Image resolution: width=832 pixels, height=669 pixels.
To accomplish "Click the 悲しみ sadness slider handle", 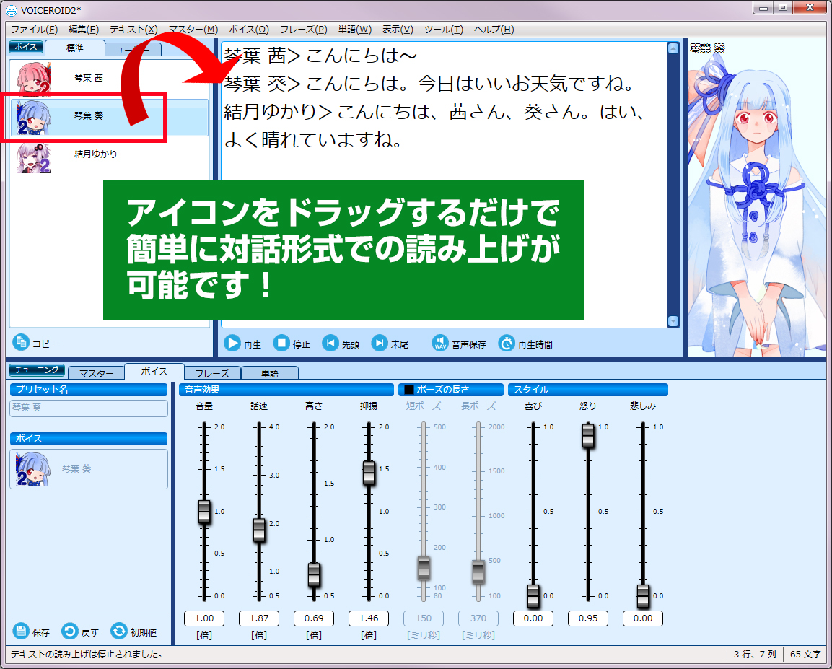I will [x=643, y=596].
